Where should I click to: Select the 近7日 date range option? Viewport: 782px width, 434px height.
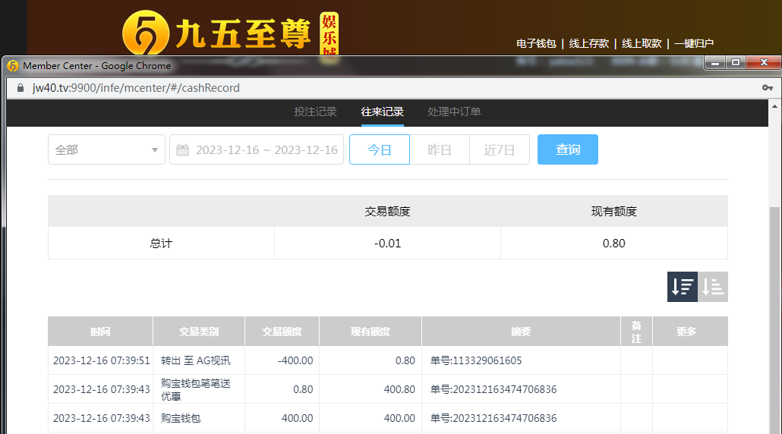click(x=500, y=149)
